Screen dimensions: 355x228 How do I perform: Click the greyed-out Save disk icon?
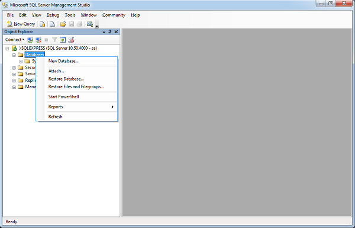pyautogui.click(x=72, y=24)
